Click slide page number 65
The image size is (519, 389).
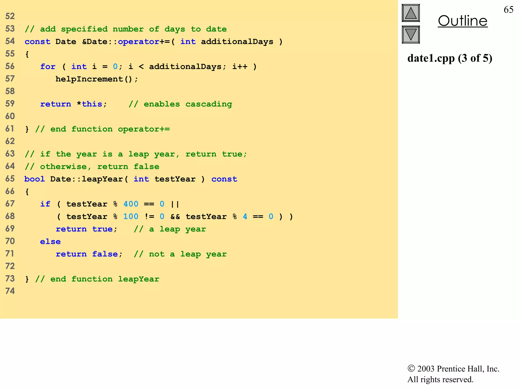click(508, 10)
